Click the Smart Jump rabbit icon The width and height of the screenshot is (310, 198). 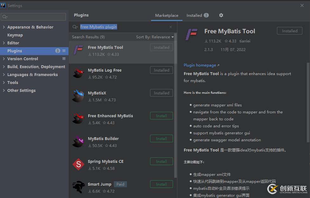[x=78, y=187]
